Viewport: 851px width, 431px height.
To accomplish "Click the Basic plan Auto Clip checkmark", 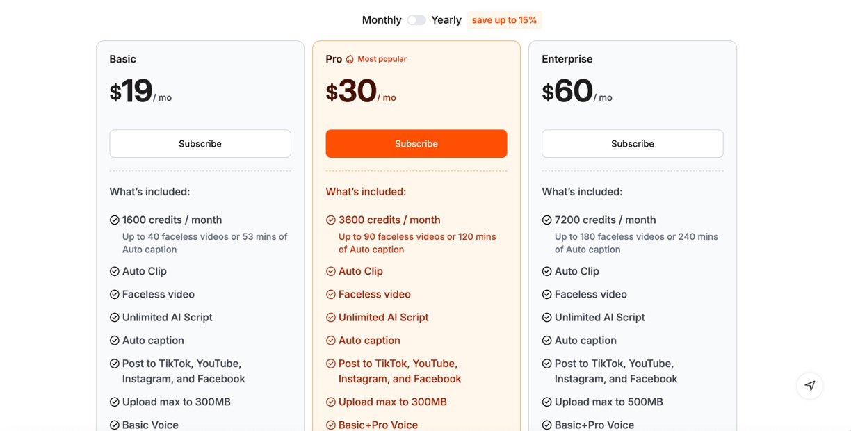I will 115,271.
